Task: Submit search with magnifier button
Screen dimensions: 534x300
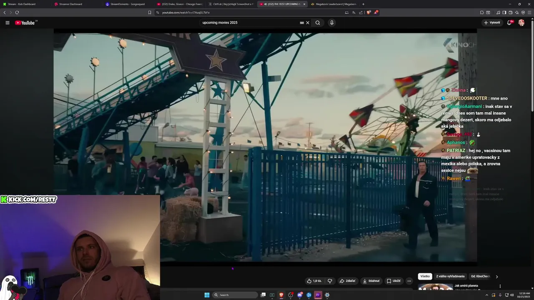Action: tap(317, 22)
